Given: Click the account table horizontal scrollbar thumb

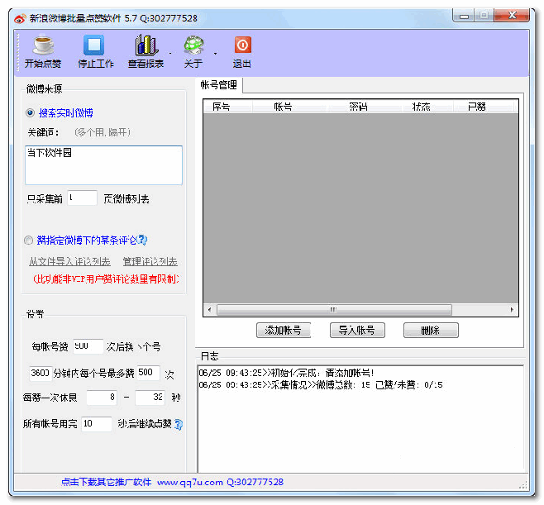Looking at the screenshot, I should click(335, 310).
